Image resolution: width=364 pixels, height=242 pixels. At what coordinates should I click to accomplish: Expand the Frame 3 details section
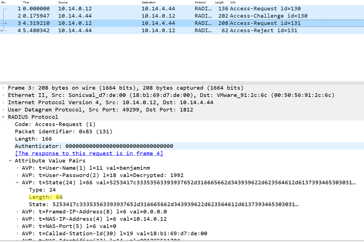(3, 88)
